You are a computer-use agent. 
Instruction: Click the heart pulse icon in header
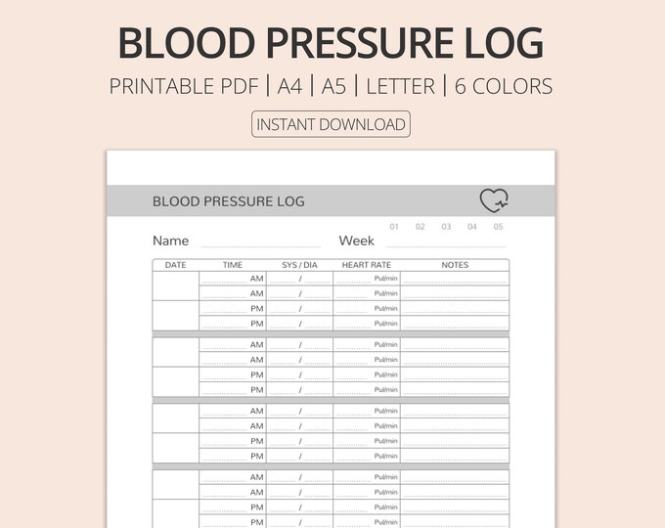494,200
